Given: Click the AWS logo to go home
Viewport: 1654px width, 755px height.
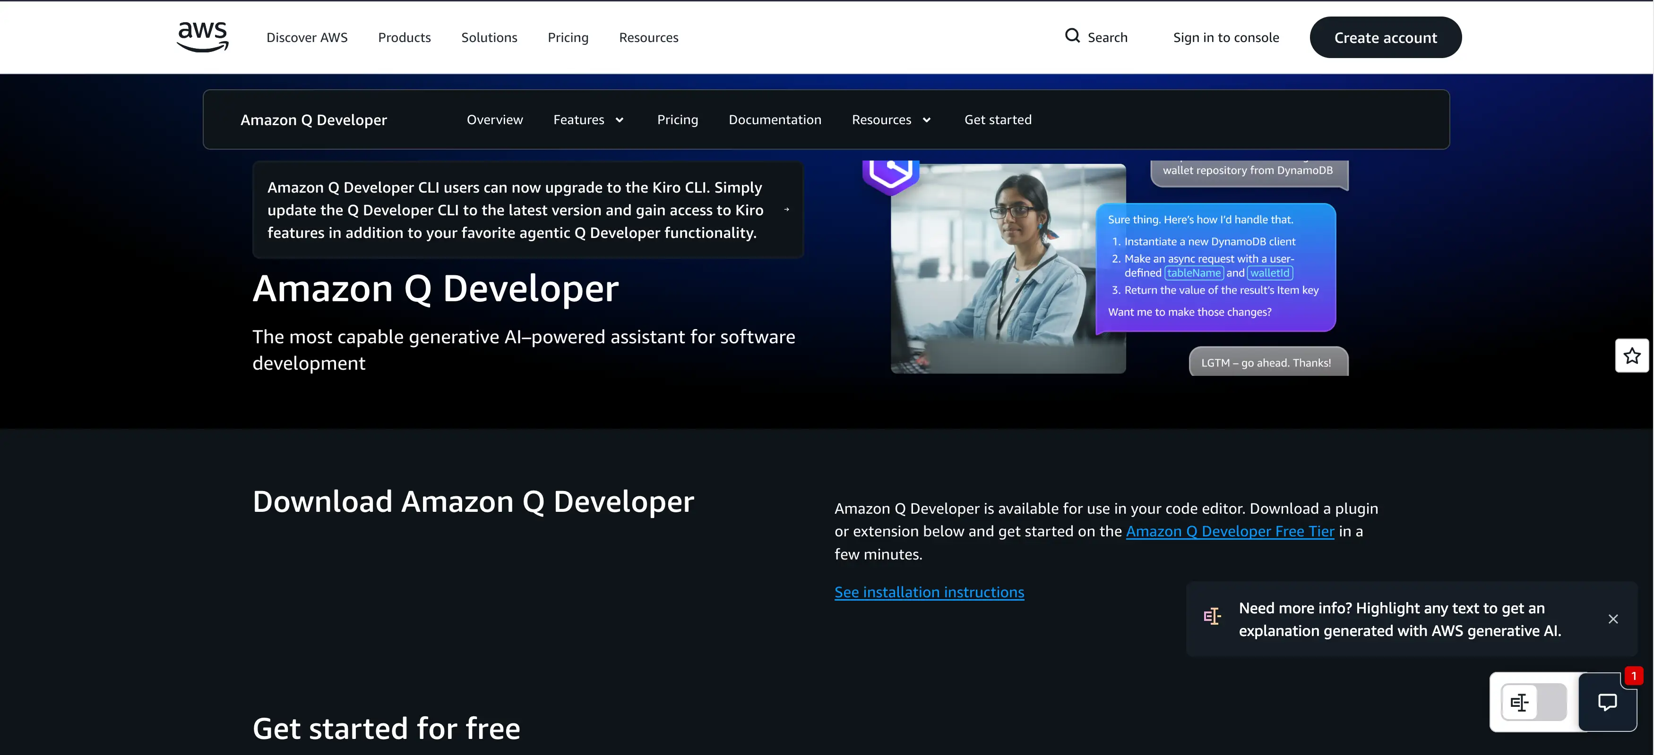Looking at the screenshot, I should (x=202, y=36).
